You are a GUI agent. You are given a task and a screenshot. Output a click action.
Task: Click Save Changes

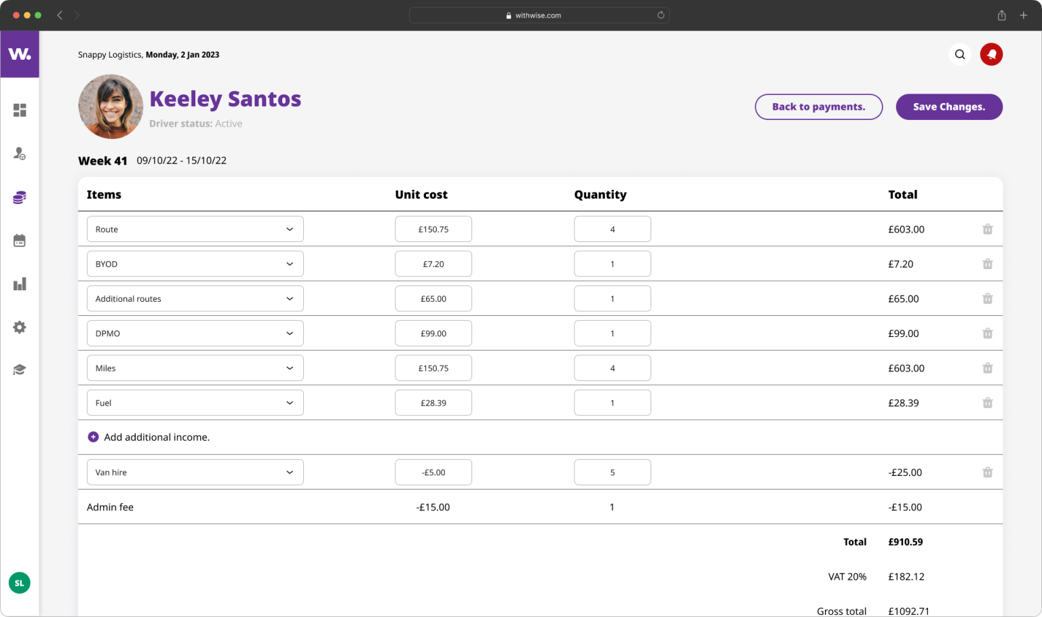pyautogui.click(x=949, y=106)
